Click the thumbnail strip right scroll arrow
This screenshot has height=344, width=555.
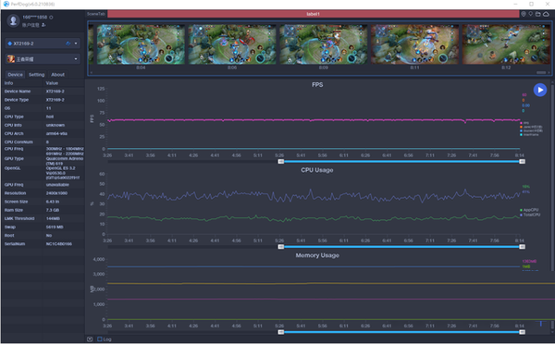tap(549, 72)
